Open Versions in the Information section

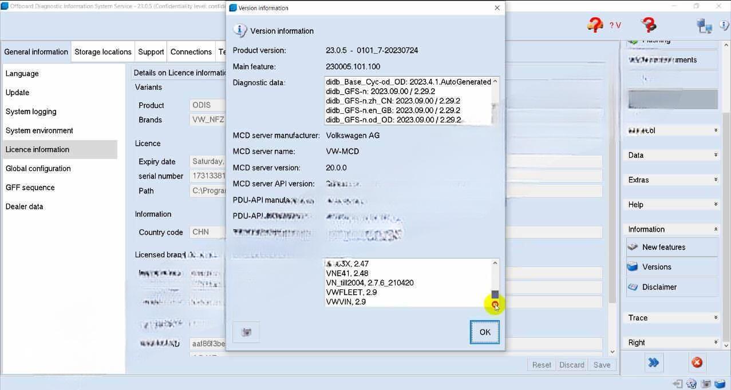[672, 267]
